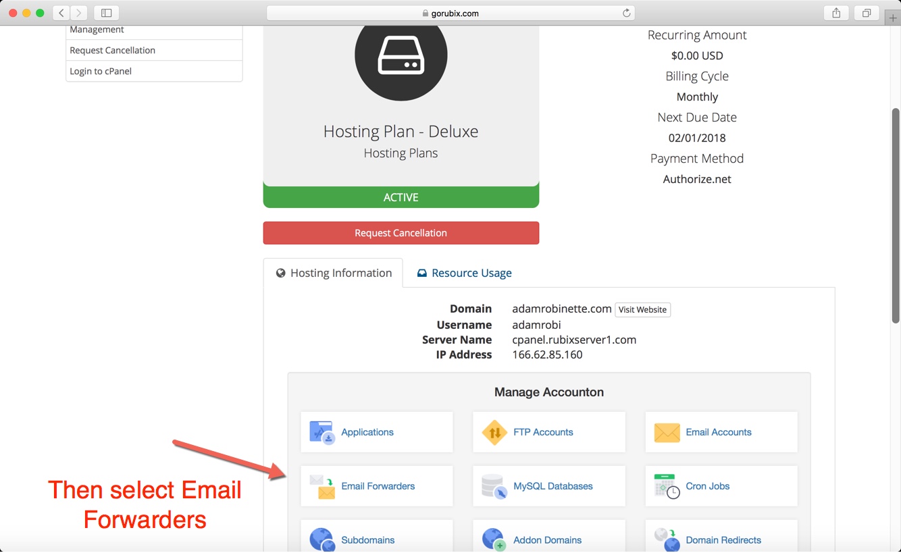Click the green ACTIVE status bar
This screenshot has height=553, width=901.
(x=401, y=197)
